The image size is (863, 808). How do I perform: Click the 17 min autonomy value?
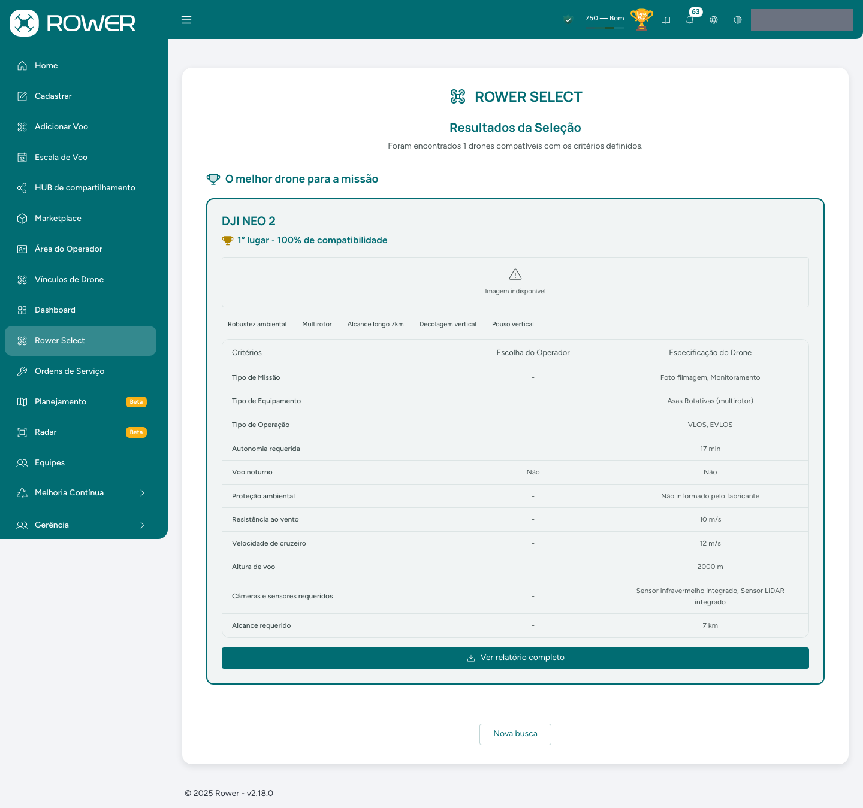click(x=710, y=449)
